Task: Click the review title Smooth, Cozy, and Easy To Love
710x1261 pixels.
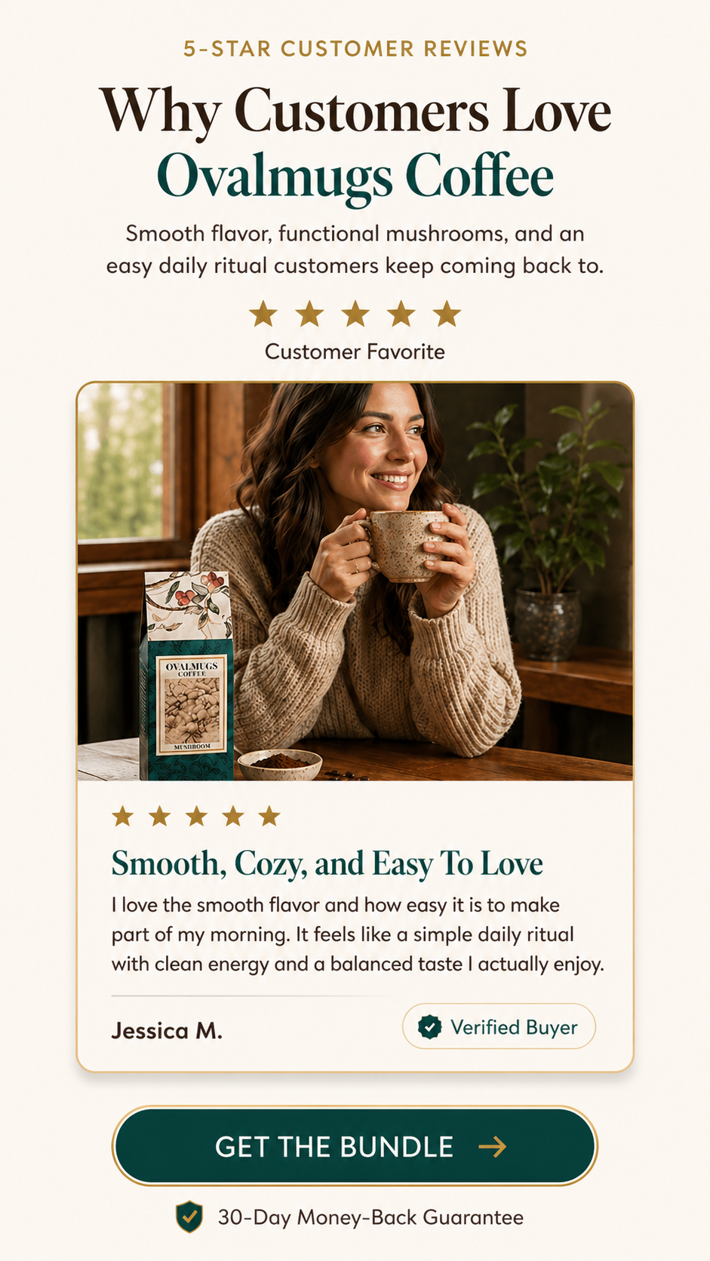Action: pos(327,864)
